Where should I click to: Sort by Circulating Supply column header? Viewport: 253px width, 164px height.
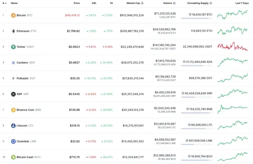click(x=198, y=3)
